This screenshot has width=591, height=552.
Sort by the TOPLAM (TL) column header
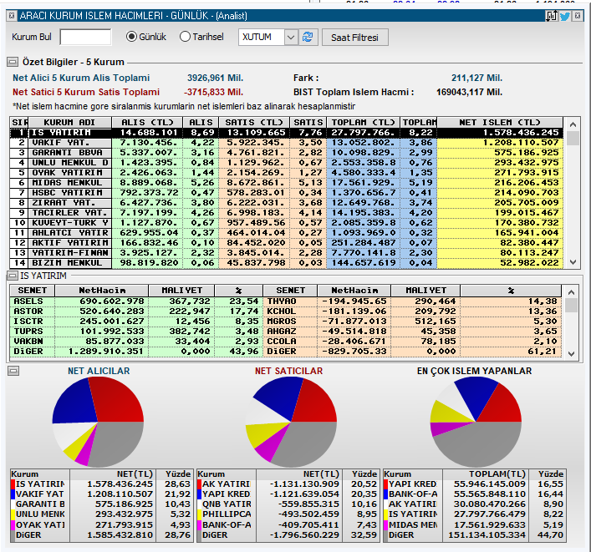363,123
